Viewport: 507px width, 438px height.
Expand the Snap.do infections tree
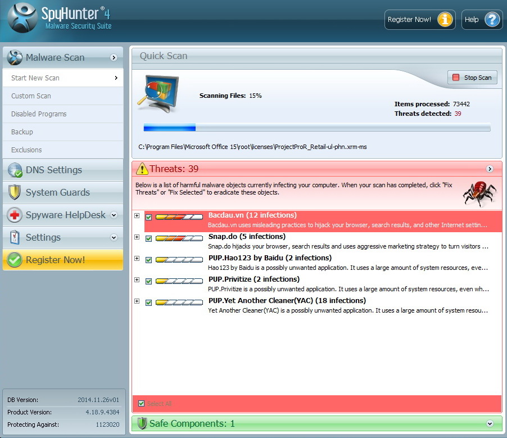[137, 237]
